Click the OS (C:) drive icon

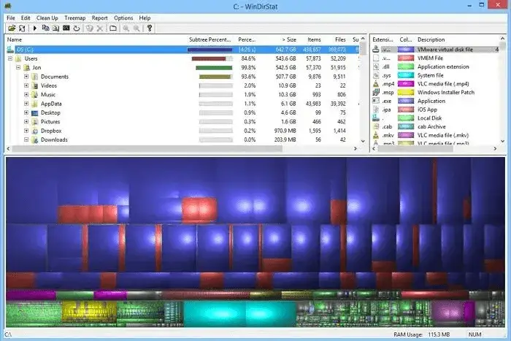click(10, 50)
